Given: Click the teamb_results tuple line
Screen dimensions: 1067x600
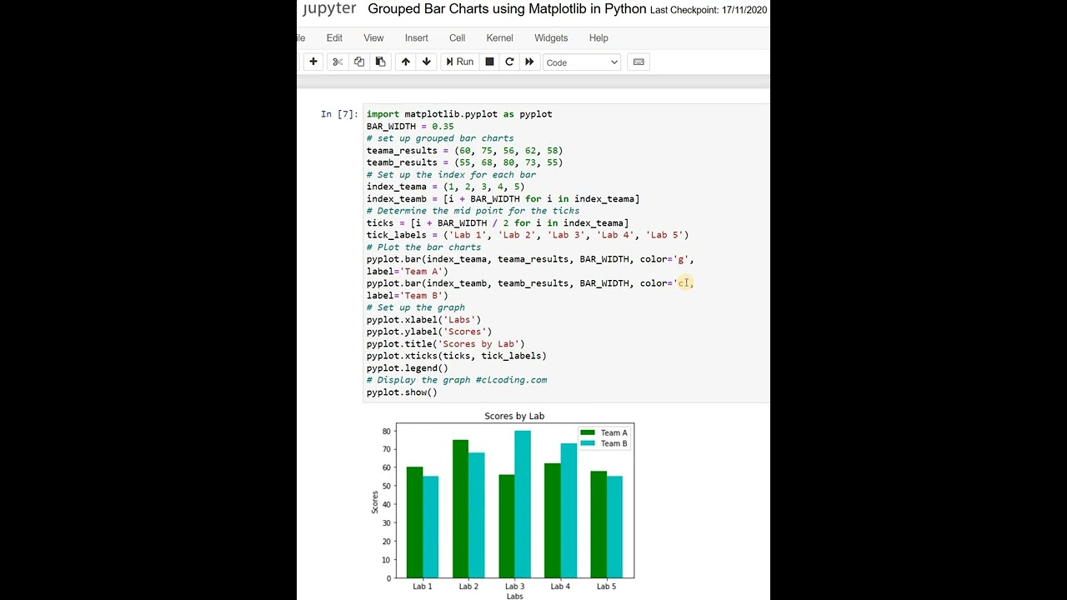Looking at the screenshot, I should coord(464,162).
